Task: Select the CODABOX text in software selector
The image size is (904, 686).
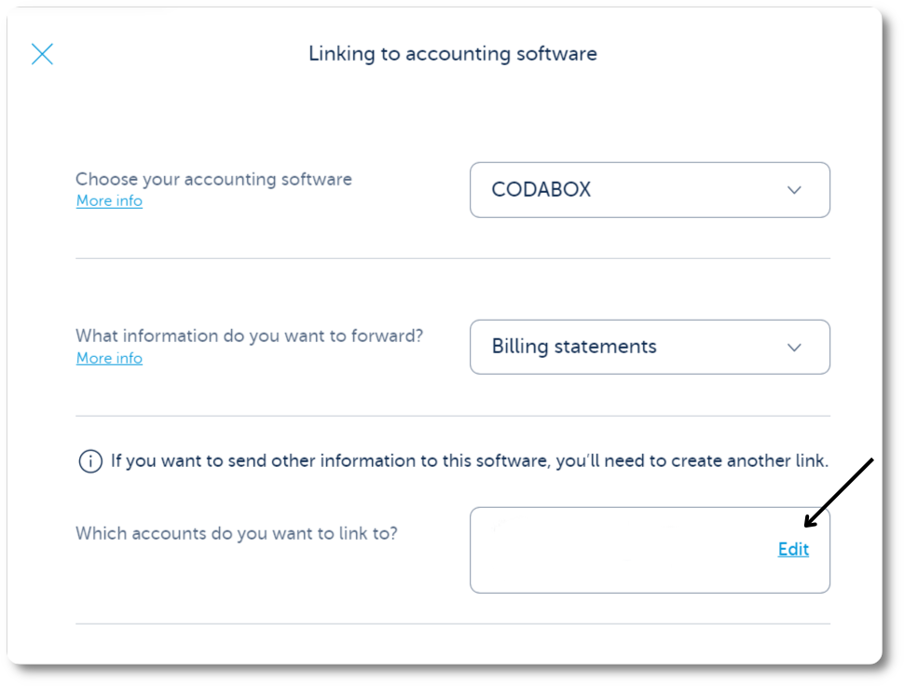Action: pyautogui.click(x=541, y=189)
